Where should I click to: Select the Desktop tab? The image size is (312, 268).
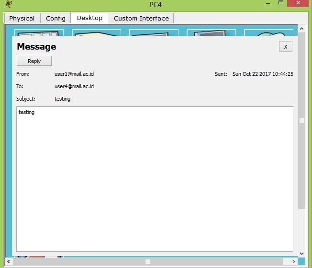(89, 18)
